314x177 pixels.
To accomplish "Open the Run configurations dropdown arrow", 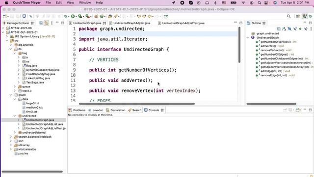I will click(x=76, y=16).
